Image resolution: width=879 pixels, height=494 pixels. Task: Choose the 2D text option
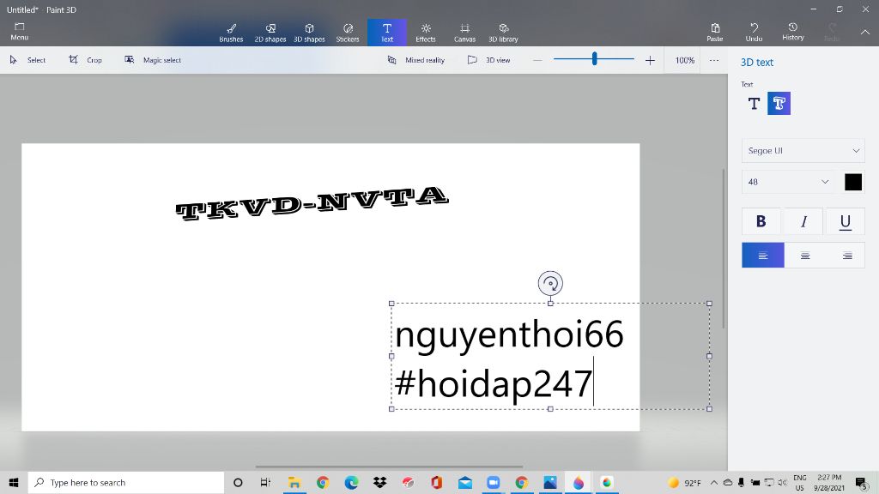click(x=754, y=103)
